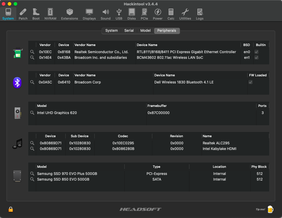Select the RTL8111/8168/8411 device name
Viewport: 282px width, 218px height.
point(186,52)
